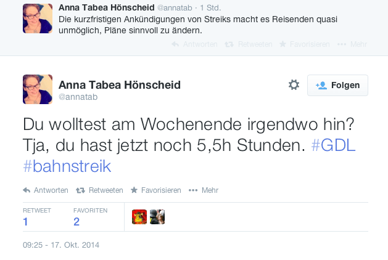
Task: Retweet the main tweet via retweet icon
Action: pyautogui.click(x=80, y=190)
